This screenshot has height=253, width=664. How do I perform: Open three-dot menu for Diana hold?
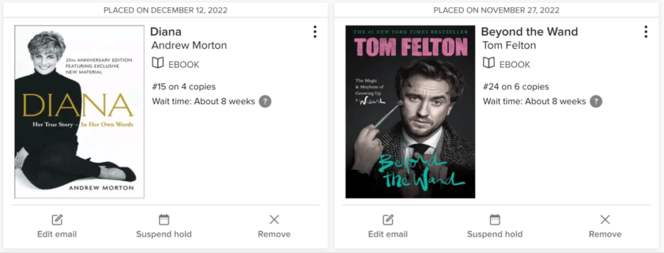(314, 32)
